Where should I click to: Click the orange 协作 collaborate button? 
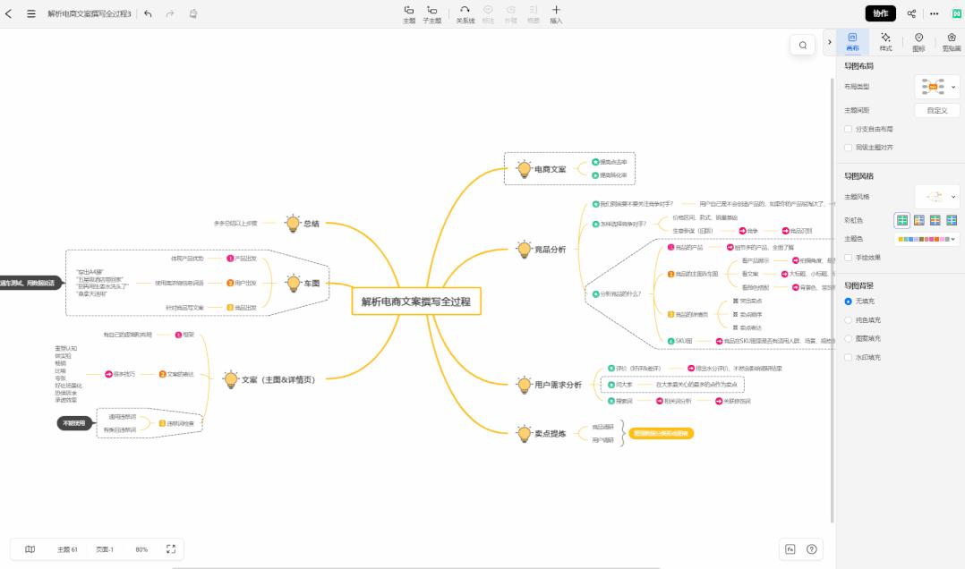pyautogui.click(x=879, y=13)
